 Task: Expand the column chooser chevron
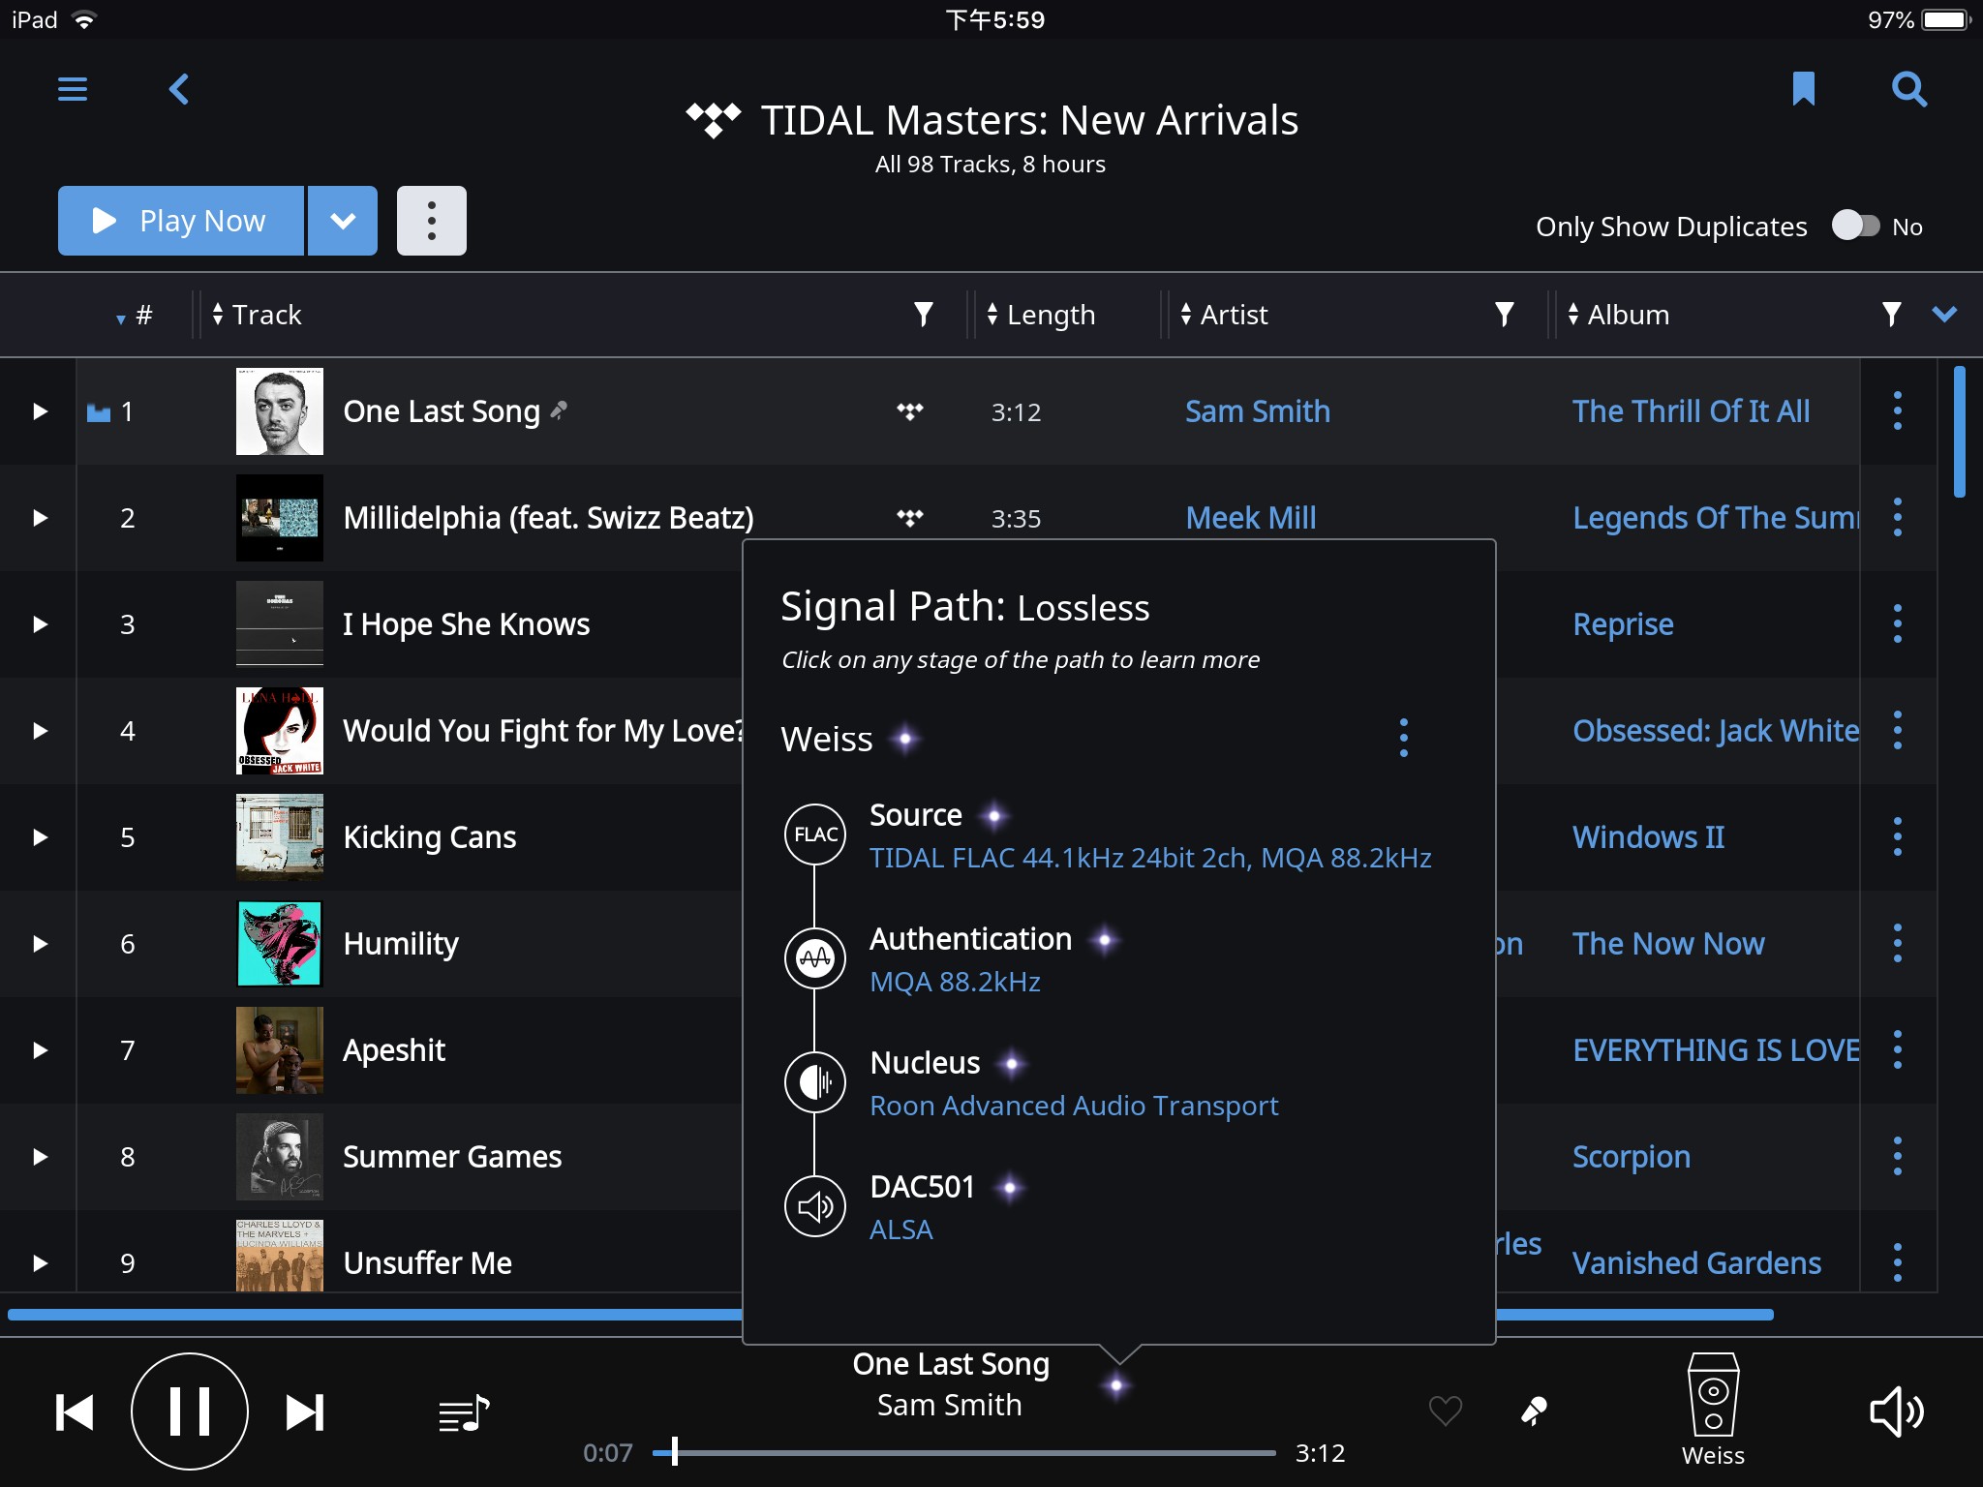[1944, 314]
